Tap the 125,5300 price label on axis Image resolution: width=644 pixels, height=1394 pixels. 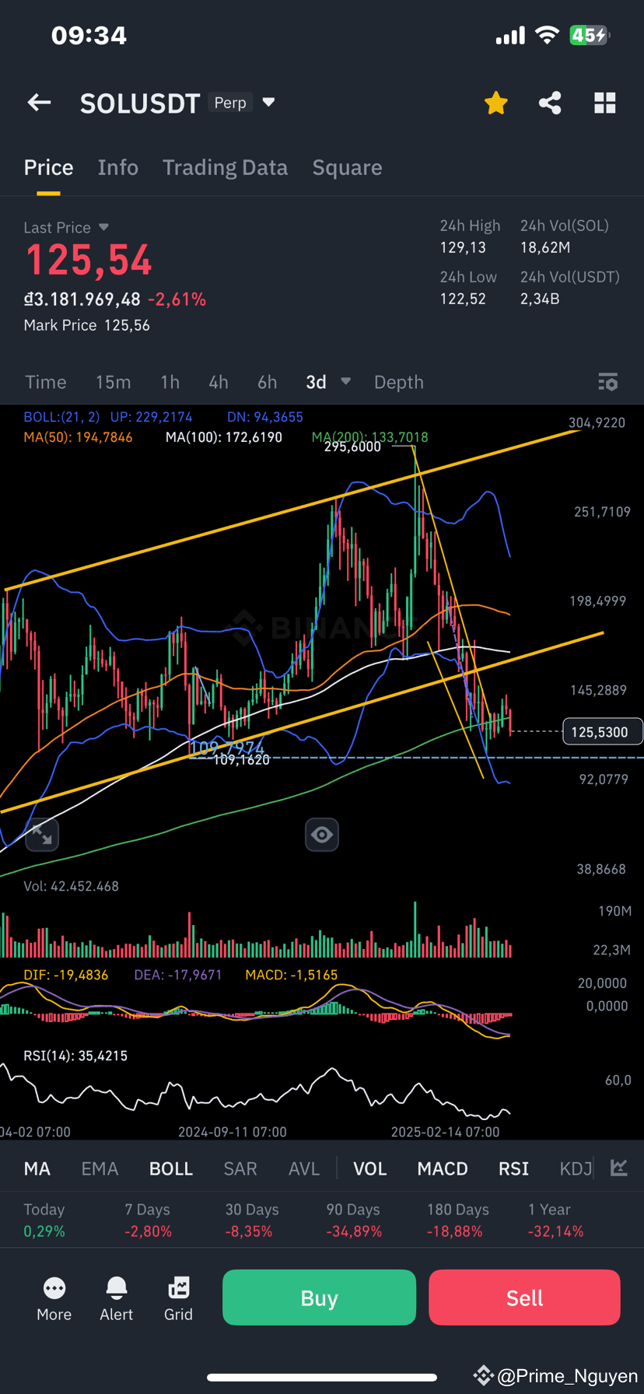pos(602,731)
